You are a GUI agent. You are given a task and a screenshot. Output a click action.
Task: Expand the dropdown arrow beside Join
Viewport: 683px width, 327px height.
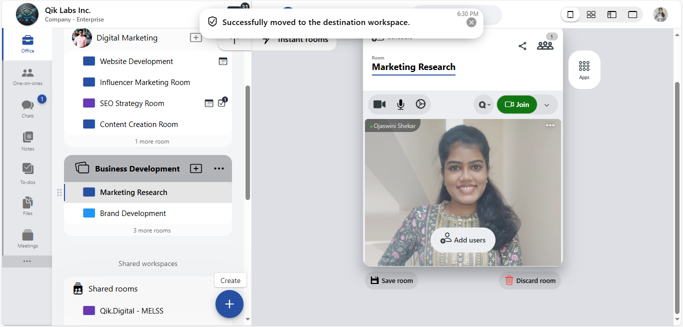click(546, 105)
